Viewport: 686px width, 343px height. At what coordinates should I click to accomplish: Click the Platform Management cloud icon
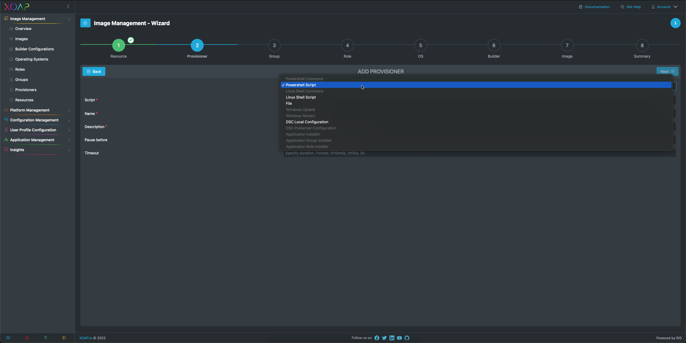(x=6, y=110)
